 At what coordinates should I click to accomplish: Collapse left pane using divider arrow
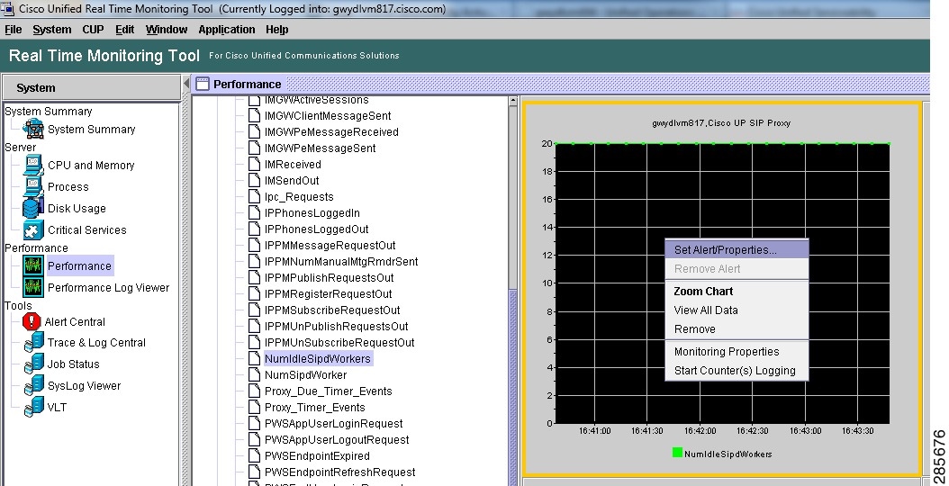tap(185, 83)
